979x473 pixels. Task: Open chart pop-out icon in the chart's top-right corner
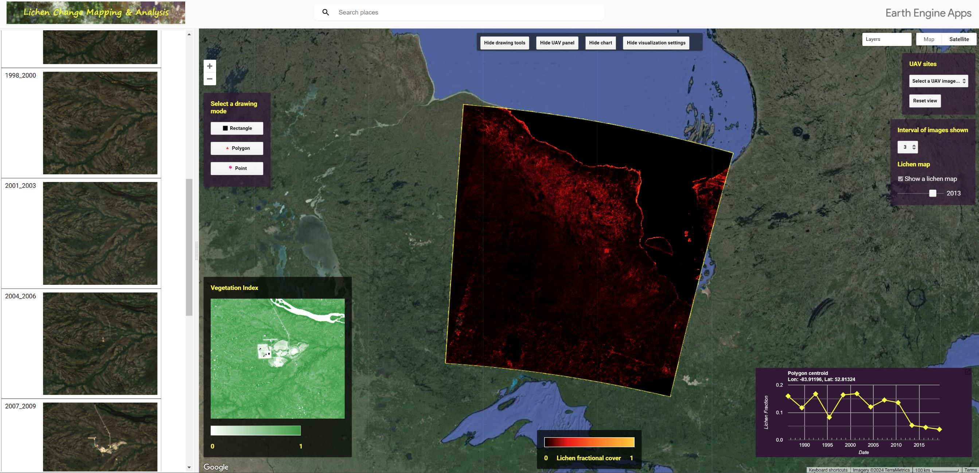tap(968, 372)
